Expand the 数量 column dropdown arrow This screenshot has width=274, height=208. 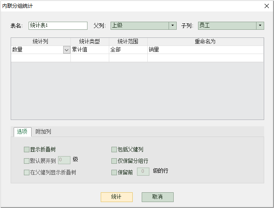tap(67, 50)
